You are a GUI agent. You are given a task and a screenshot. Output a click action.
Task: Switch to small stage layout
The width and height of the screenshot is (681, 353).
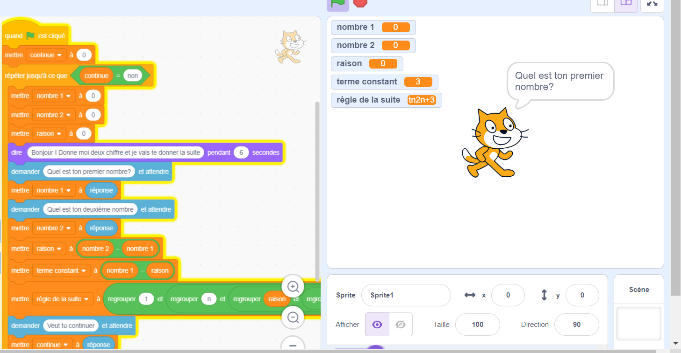pos(602,4)
